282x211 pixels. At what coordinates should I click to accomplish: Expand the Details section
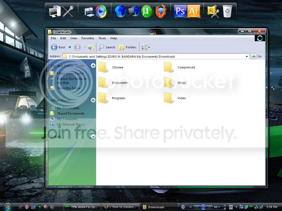point(93,137)
